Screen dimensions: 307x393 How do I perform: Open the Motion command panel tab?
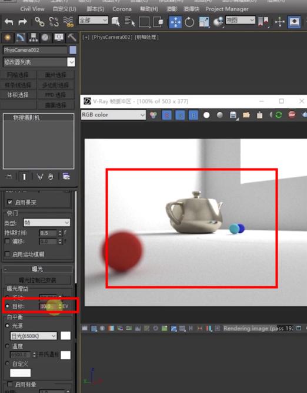tap(45, 38)
